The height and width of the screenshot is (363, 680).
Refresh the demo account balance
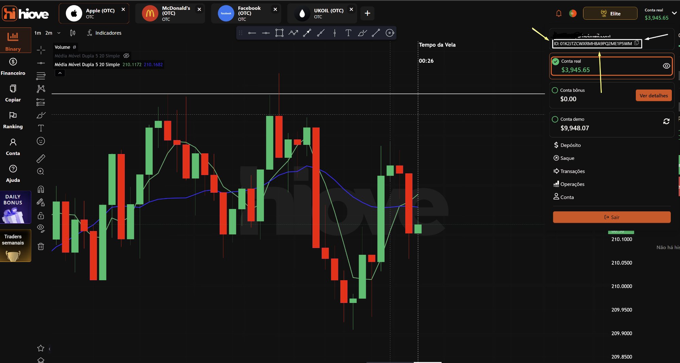click(x=666, y=121)
